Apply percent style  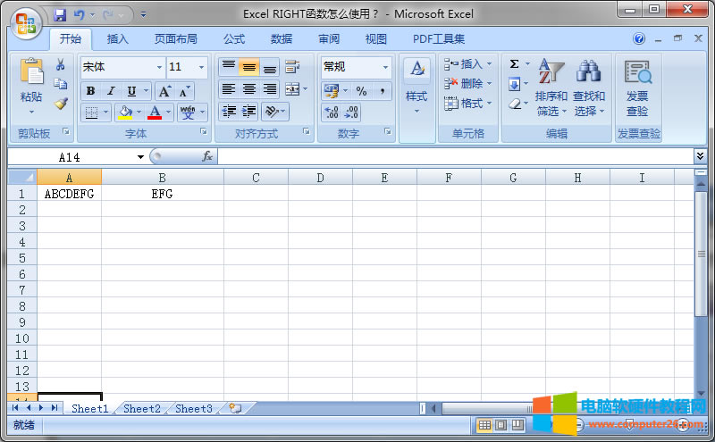pos(362,91)
